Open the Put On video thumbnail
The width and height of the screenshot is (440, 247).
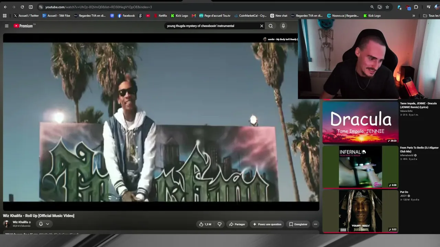coord(360,211)
